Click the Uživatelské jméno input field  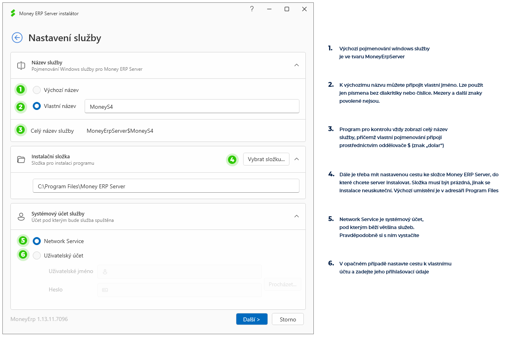tap(180, 271)
